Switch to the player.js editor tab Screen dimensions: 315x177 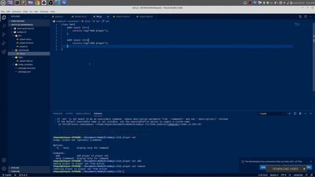59,17
